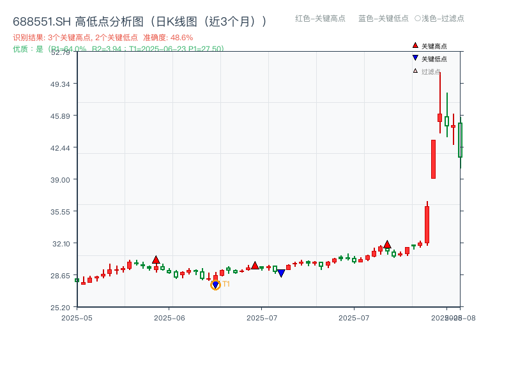This screenshot has height=383, width=511.
Task: Select the red triangle marker above the rally
Action: point(387,244)
